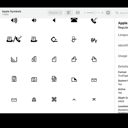The height and width of the screenshot is (128, 128).
Task: Select the caret with top bar glyph
Action: (x=94, y=100)
